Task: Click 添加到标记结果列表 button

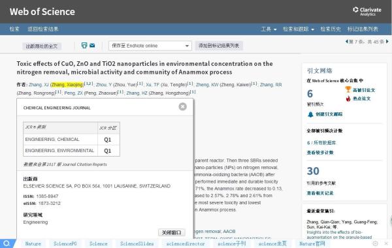Action: coord(219,46)
